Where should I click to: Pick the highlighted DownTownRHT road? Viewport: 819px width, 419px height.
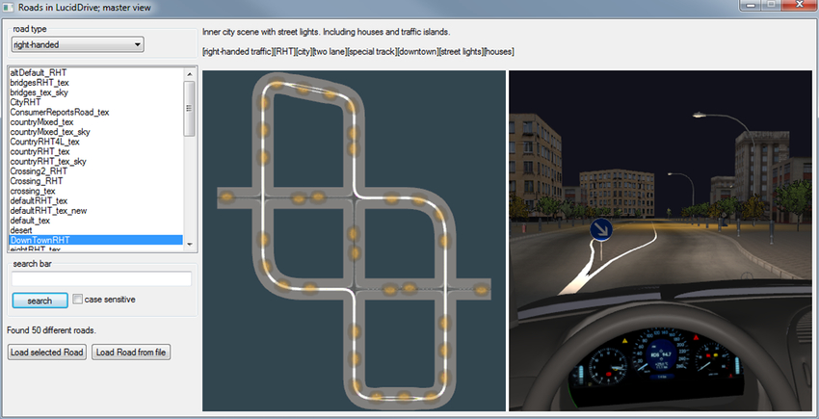pyautogui.click(x=94, y=240)
